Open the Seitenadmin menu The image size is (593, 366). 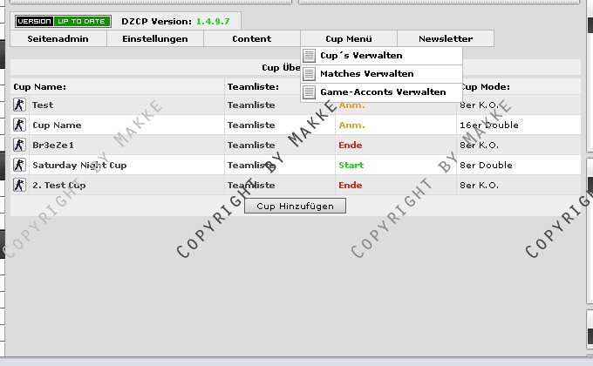[x=58, y=38]
